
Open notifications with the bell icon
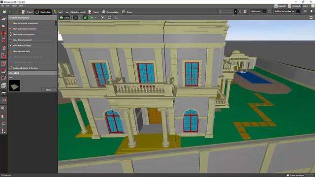[312, 11]
